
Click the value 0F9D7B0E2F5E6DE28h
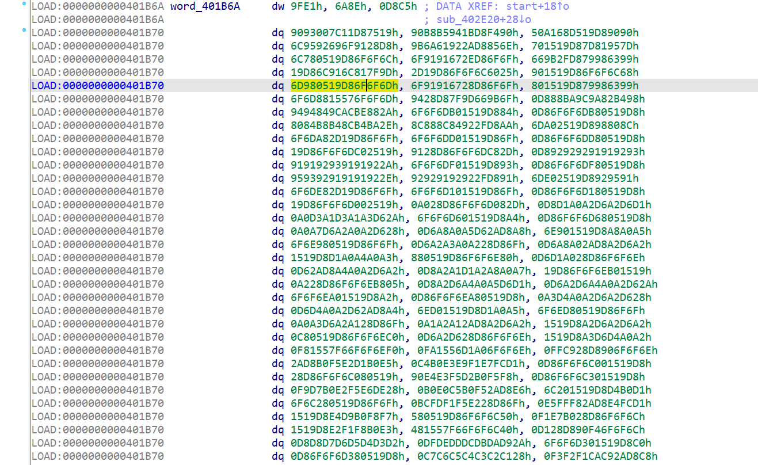tap(348, 390)
